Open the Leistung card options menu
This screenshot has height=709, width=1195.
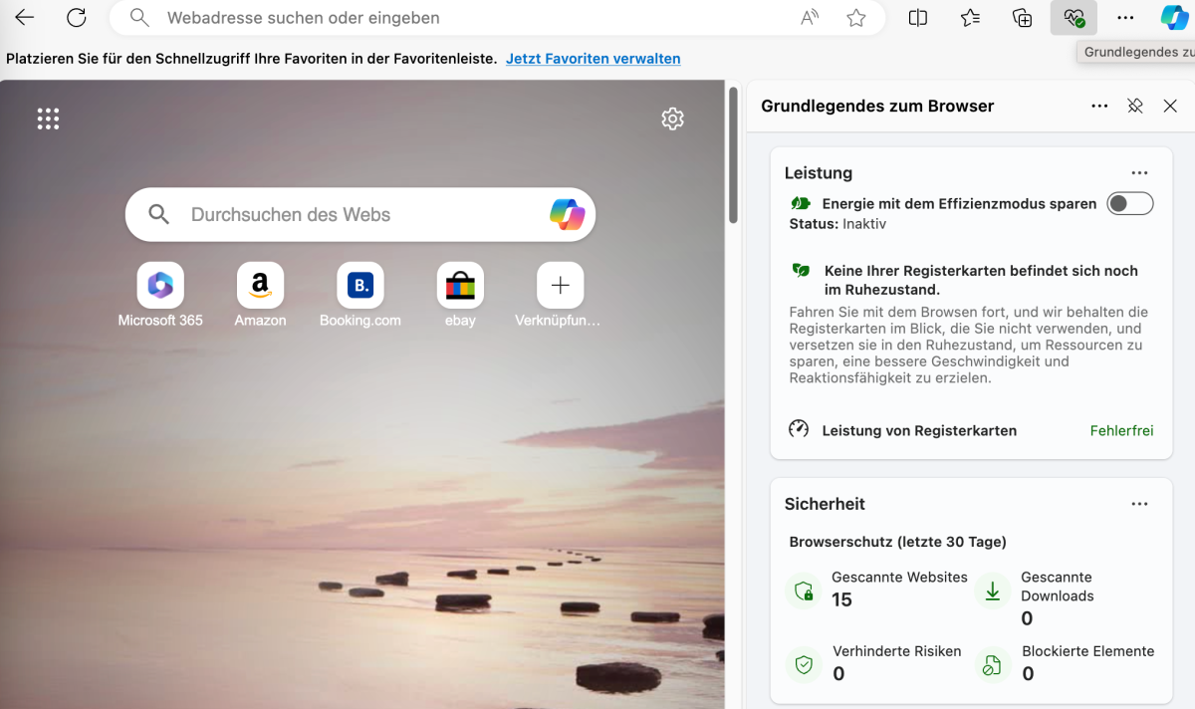click(x=1139, y=171)
